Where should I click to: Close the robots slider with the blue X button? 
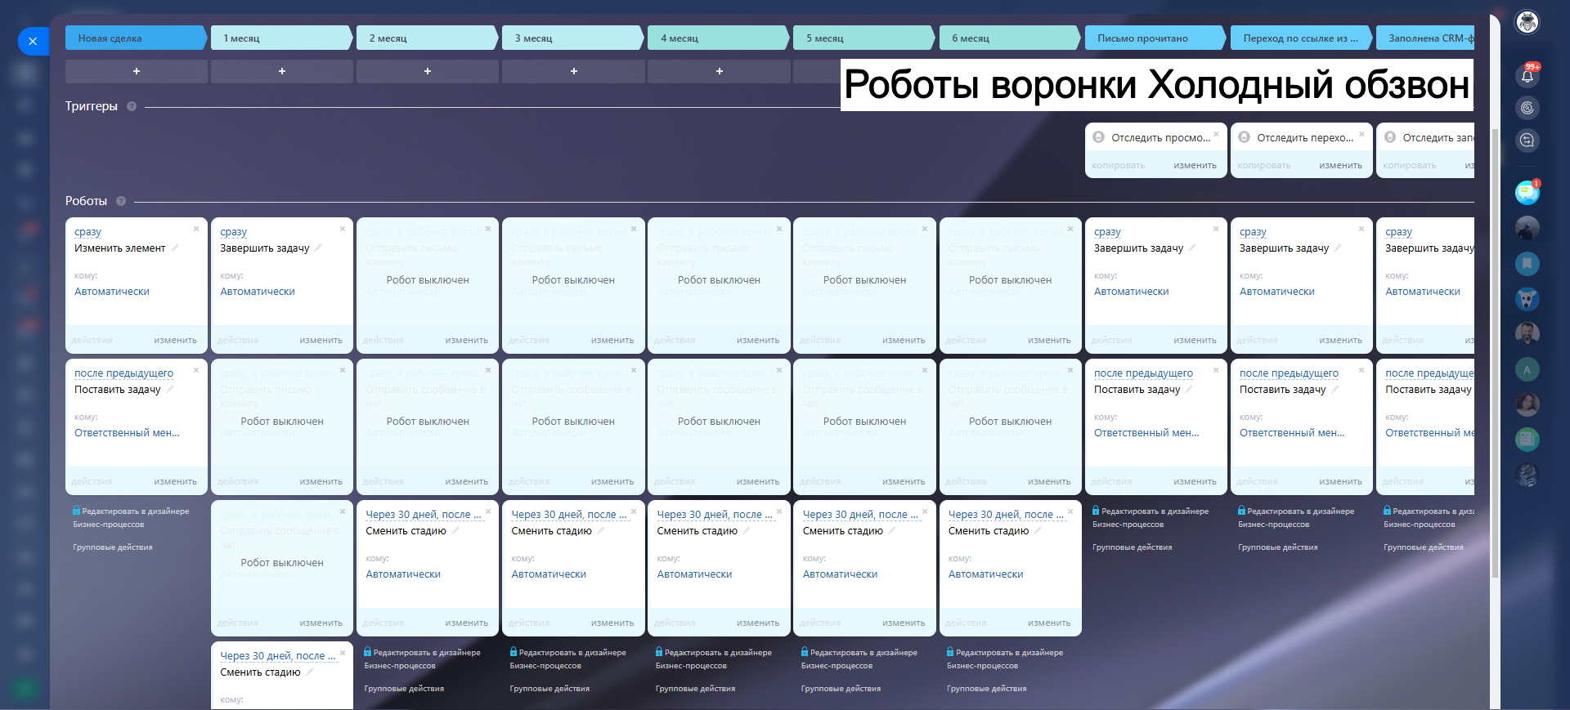coord(33,41)
